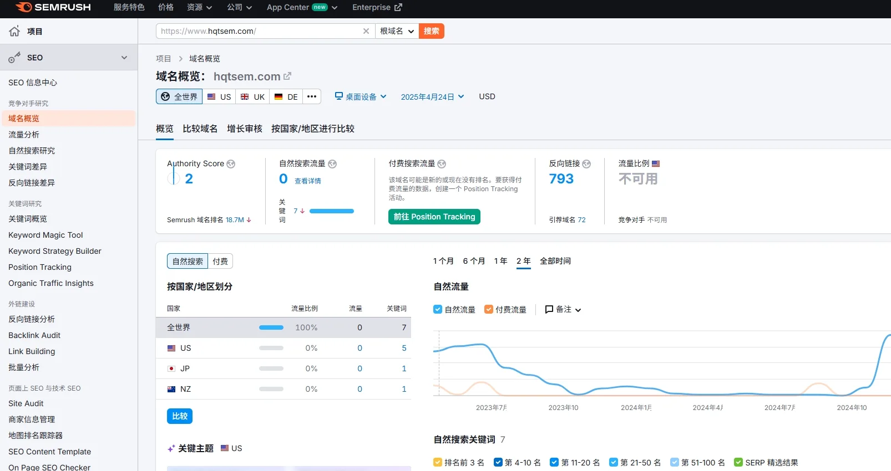Switch to 按国家/地区进行比较 tab
The height and width of the screenshot is (471, 891).
coord(313,129)
